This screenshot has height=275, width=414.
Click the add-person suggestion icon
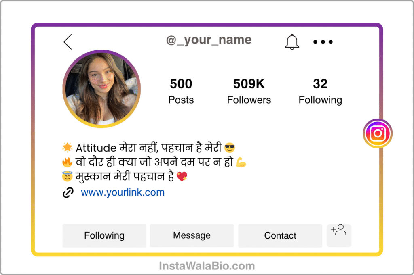339,235
